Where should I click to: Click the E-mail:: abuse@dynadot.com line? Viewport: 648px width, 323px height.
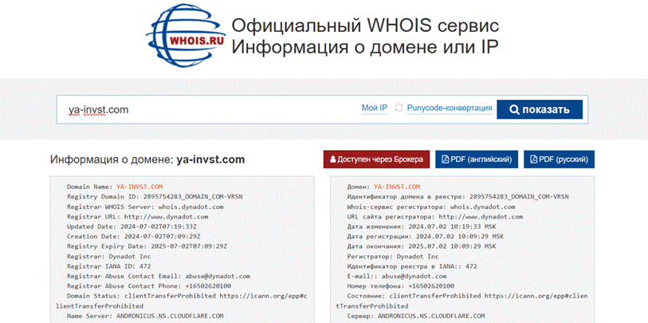pos(397,276)
